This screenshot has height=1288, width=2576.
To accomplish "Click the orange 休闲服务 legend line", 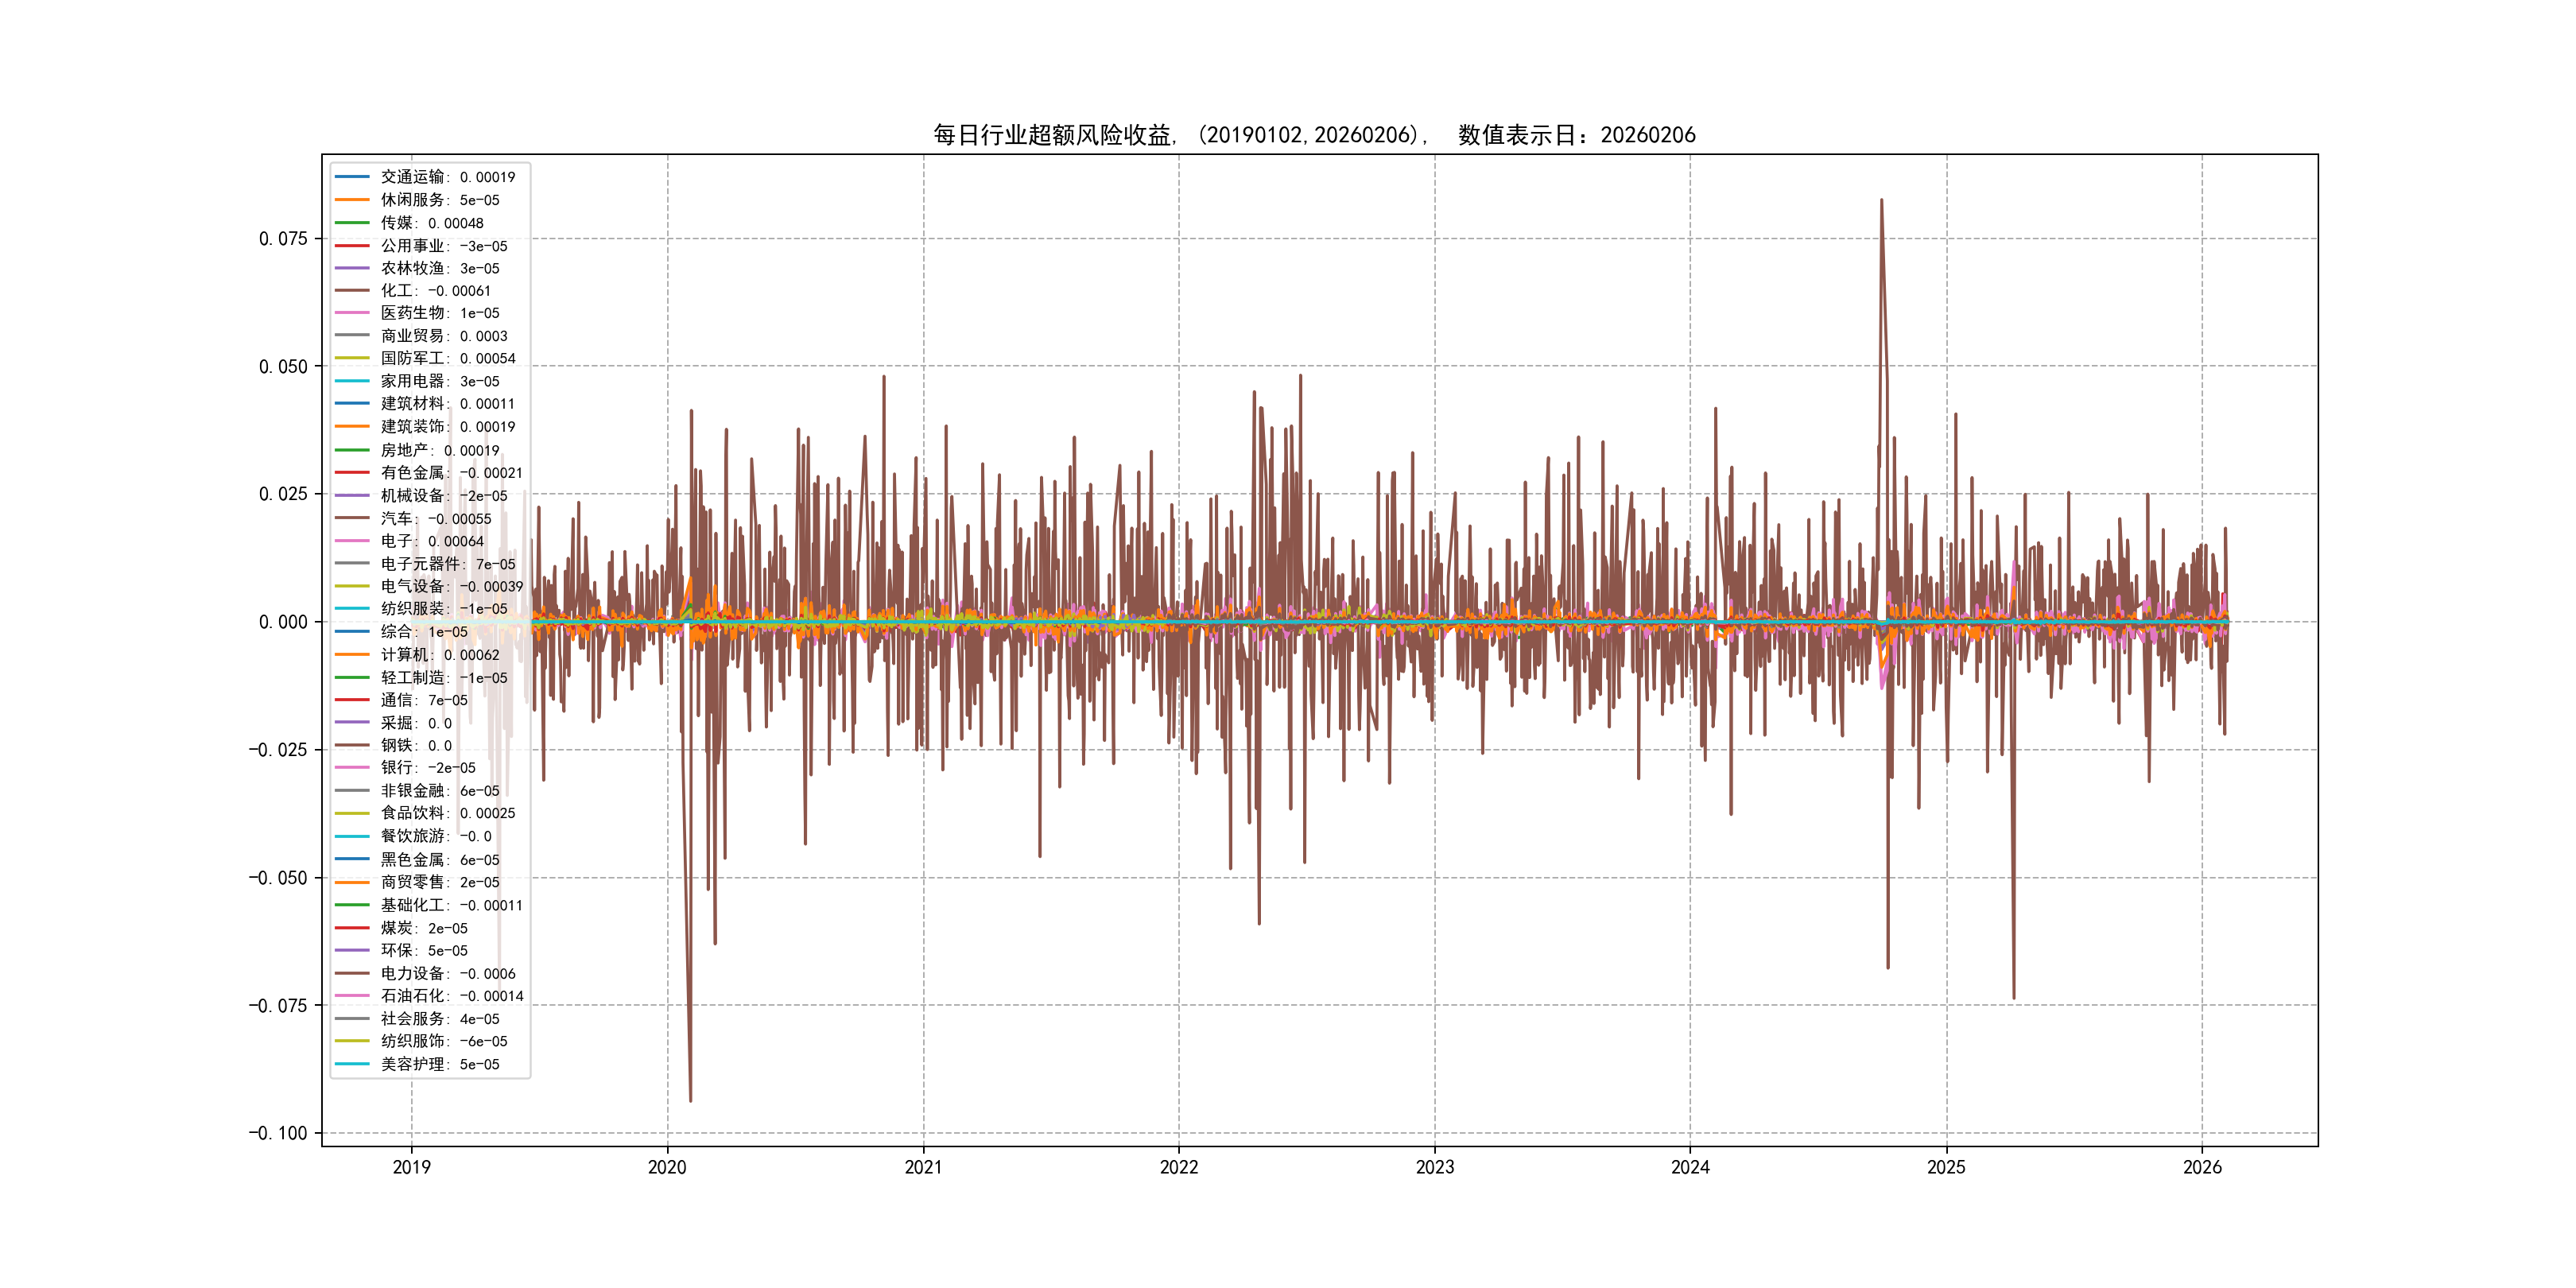I will pyautogui.click(x=352, y=200).
